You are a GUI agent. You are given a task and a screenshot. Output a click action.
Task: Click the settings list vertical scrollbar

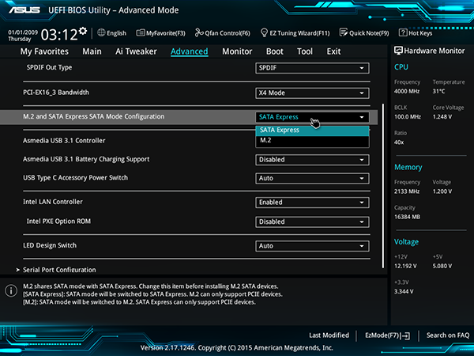click(x=383, y=185)
